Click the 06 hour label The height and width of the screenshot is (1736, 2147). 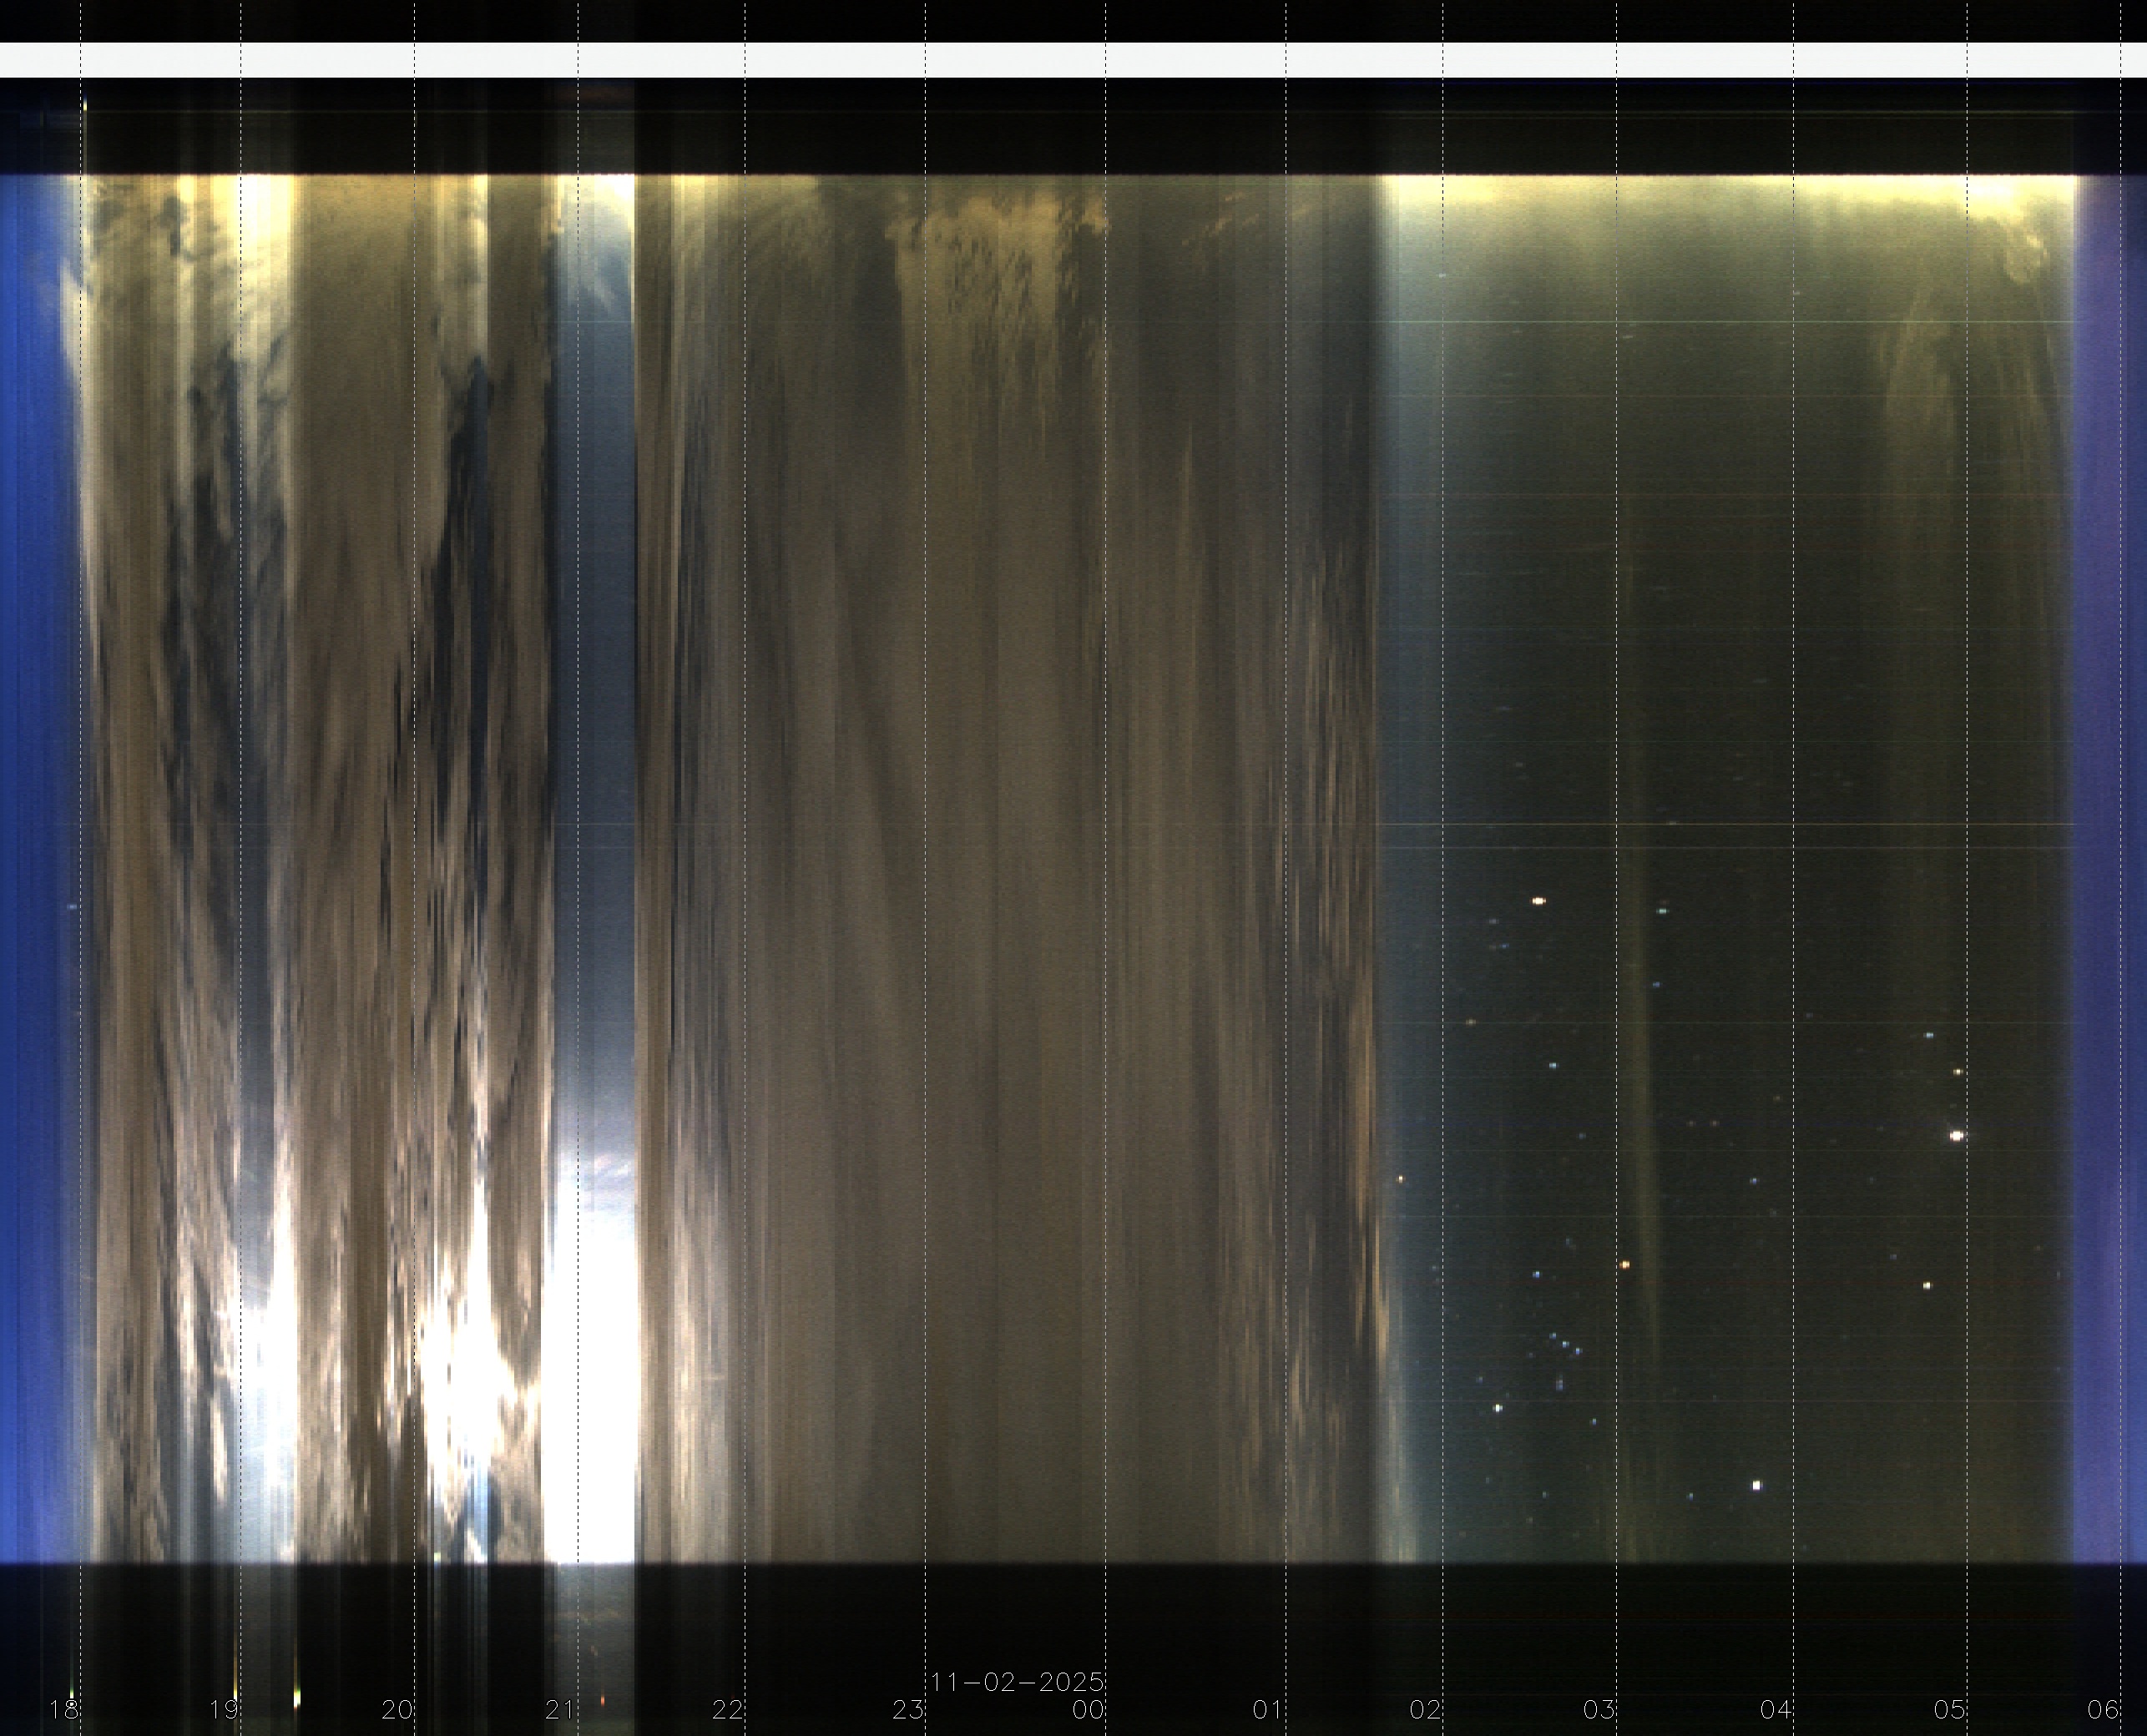[2104, 1709]
